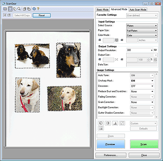
Task: Open the Favorite Settings dropdown
Action: (142, 15)
